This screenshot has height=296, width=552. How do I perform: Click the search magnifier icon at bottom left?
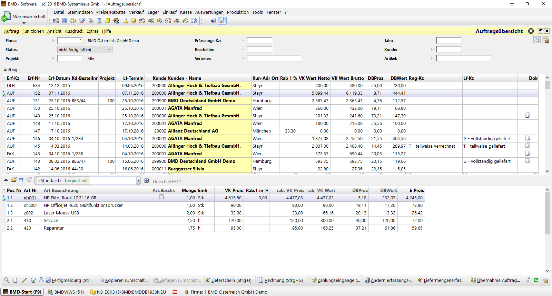(7, 280)
